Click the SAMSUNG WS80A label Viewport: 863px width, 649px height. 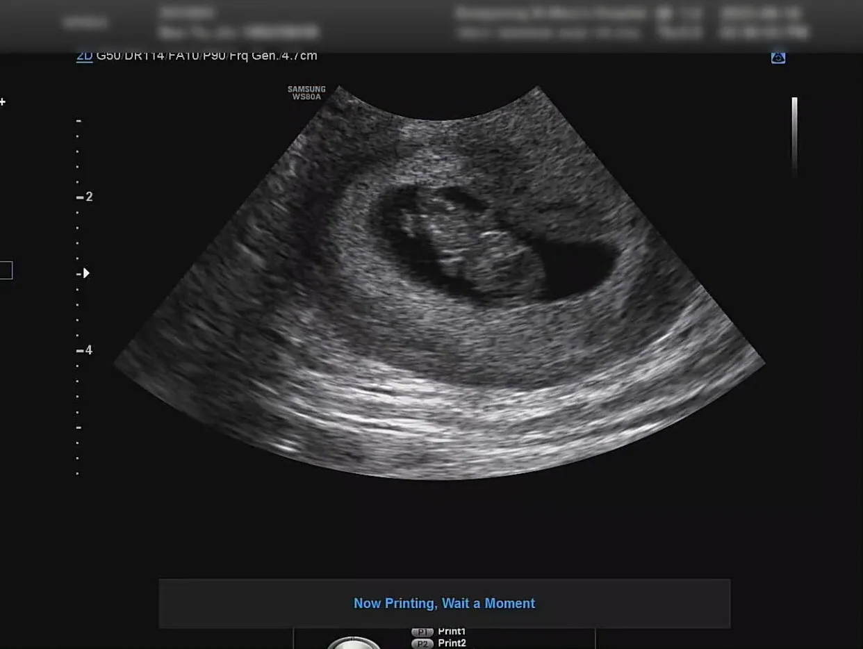[x=306, y=93]
